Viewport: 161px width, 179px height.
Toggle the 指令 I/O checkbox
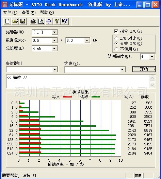click(x=116, y=31)
